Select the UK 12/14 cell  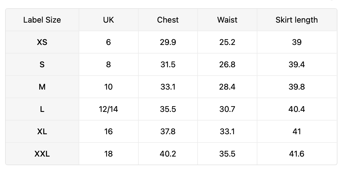pyautogui.click(x=109, y=109)
